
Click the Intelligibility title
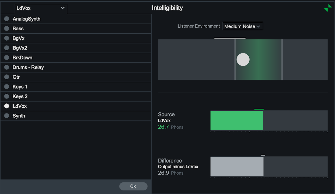coord(167,8)
